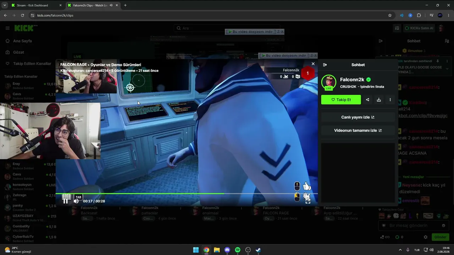Screen dimensions: 454x255
Task: Collapse the clip Sohbet panel arrow
Action: pos(325,65)
